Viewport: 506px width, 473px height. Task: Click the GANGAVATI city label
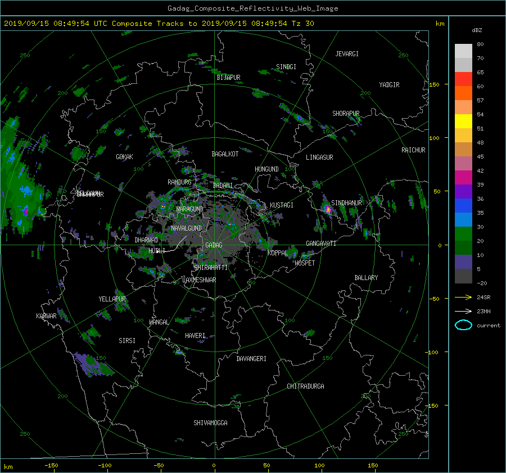click(321, 244)
